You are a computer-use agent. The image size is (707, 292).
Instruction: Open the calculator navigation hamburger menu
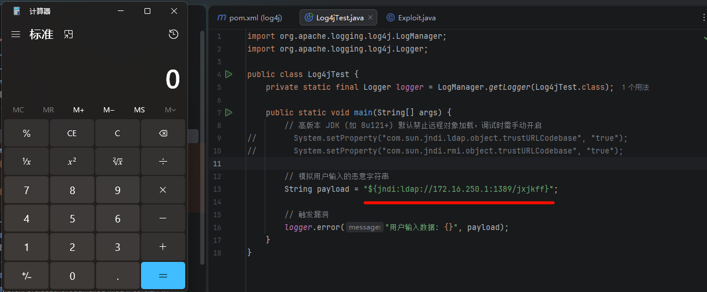(16, 35)
